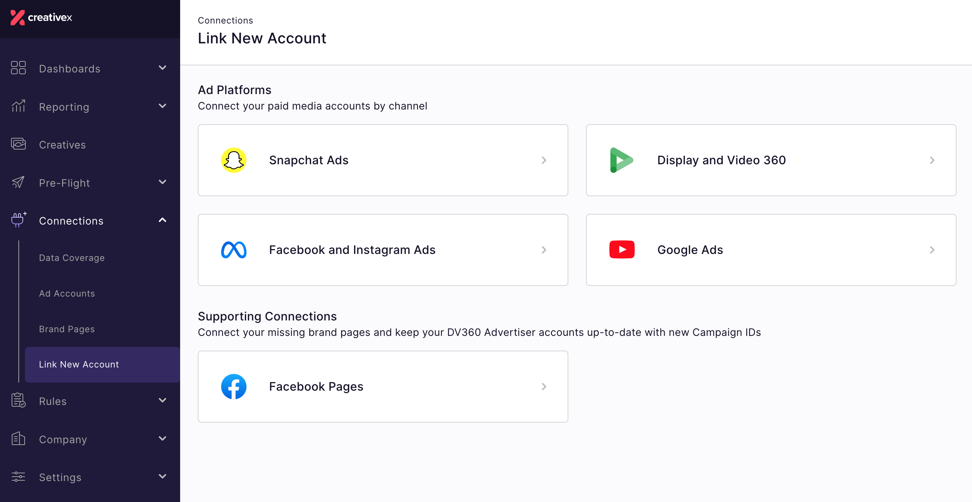The height and width of the screenshot is (502, 972).
Task: Open Data Coverage under Connections
Action: tap(72, 258)
